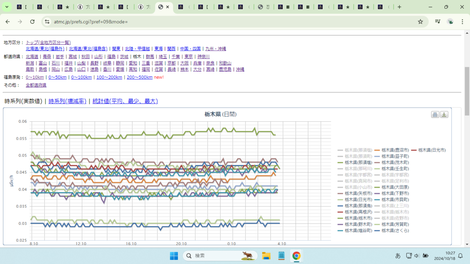This screenshot has width=470, height=264.
Task: Click the chart print icon
Action: pyautogui.click(x=435, y=115)
